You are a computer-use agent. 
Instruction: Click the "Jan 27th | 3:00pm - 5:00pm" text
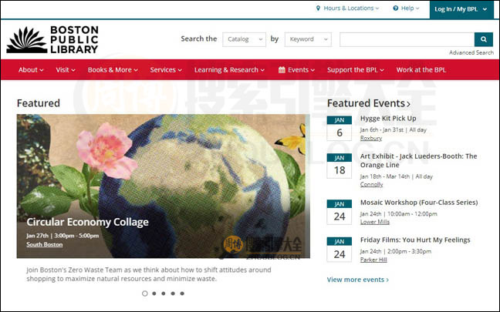coord(62,236)
